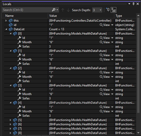Collapse the DataList [3] item
Screen dimensions: 141x136
coord(10,85)
